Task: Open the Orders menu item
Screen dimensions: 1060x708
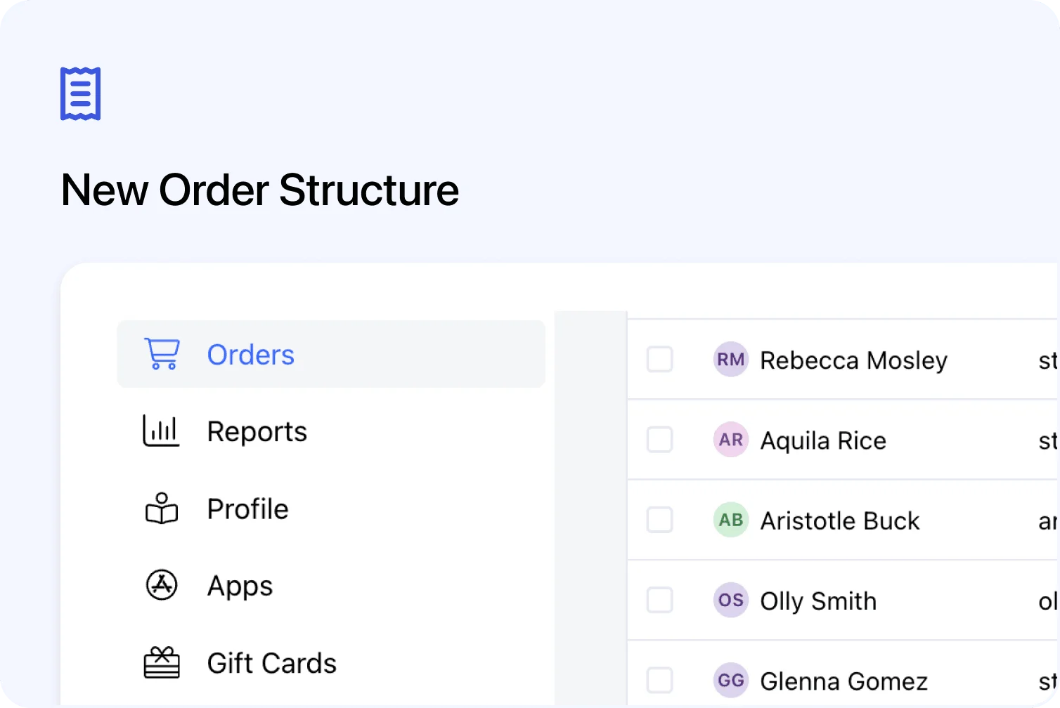Action: click(x=331, y=354)
